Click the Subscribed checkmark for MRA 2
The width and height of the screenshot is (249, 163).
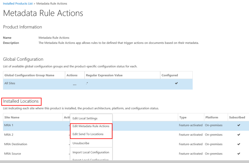point(239,135)
